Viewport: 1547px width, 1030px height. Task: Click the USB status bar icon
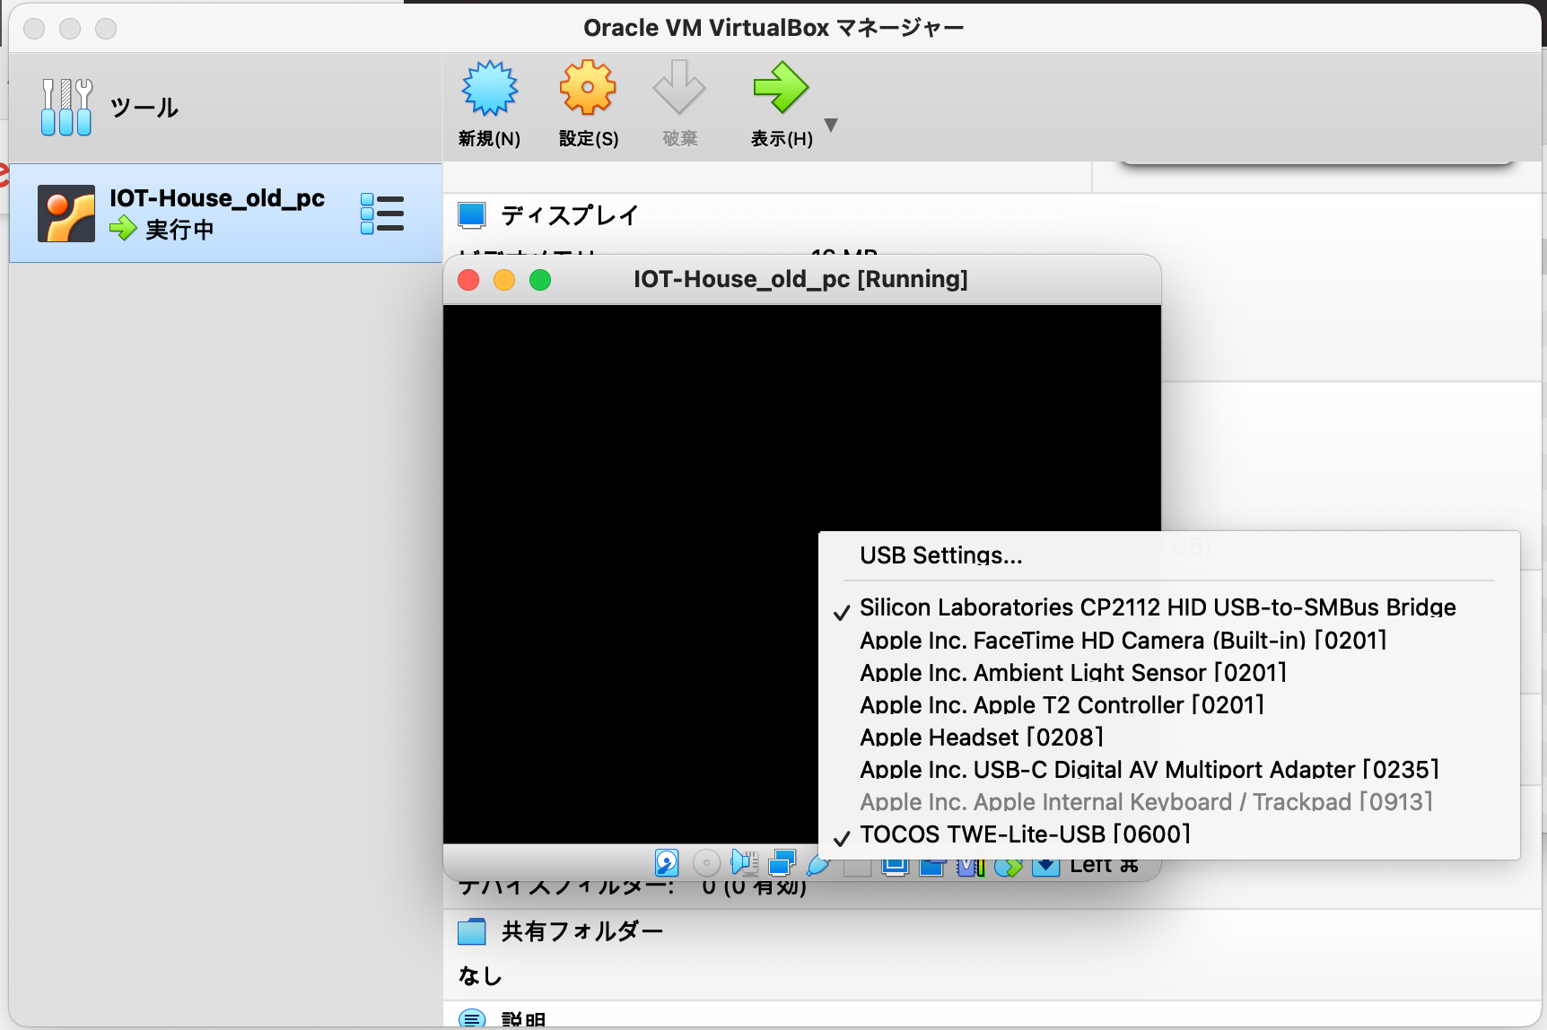[x=817, y=865]
